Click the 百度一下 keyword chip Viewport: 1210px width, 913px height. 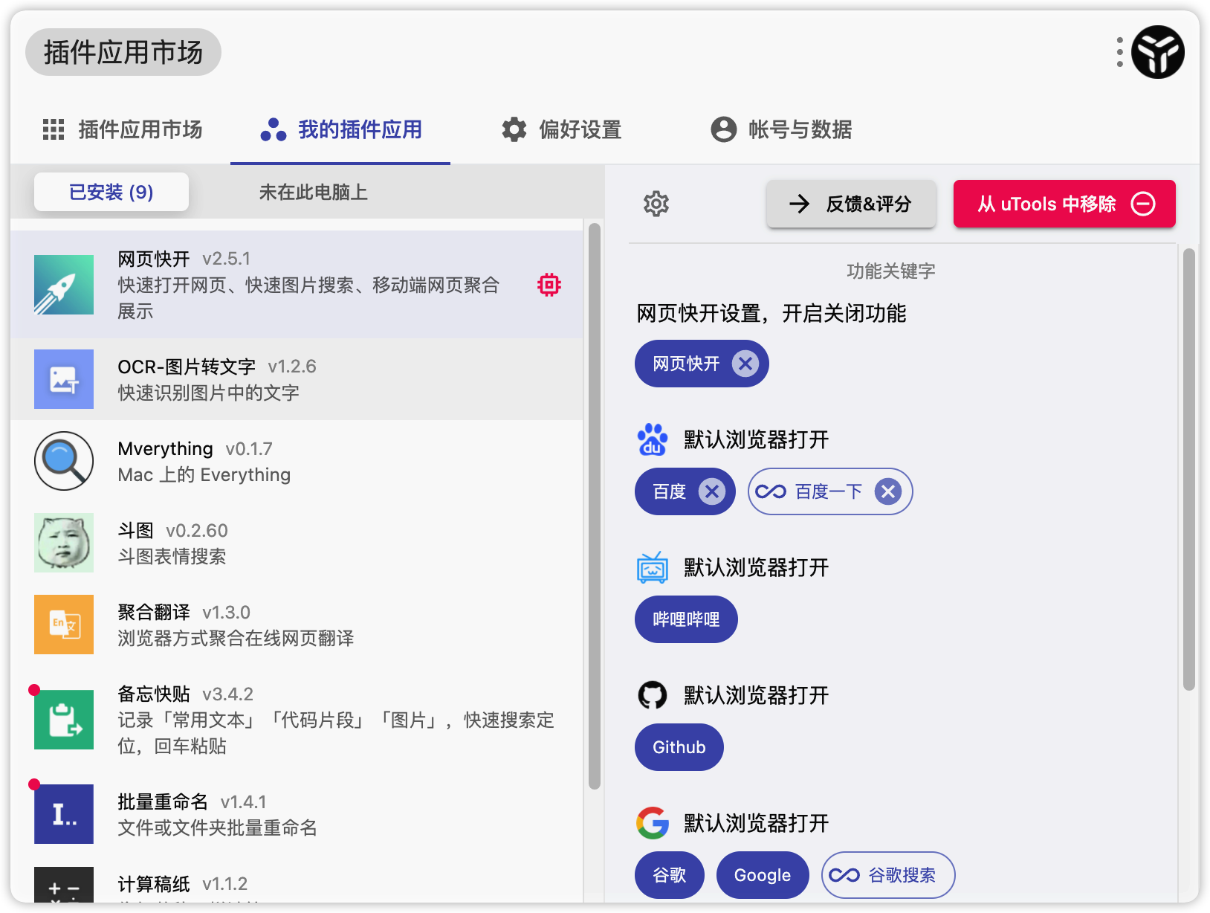click(x=829, y=491)
